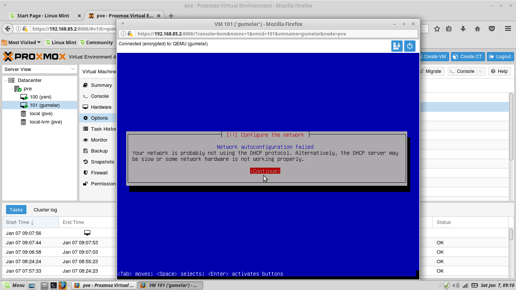This screenshot has width=516, height=290.
Task: Open Snapshots history icon
Action: (86, 162)
